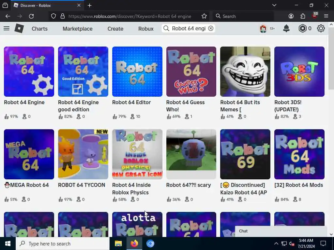Click the magnifier icon in Roblox search

[166, 28]
